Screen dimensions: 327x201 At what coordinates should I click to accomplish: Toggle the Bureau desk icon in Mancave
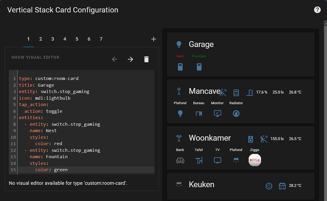click(x=199, y=114)
